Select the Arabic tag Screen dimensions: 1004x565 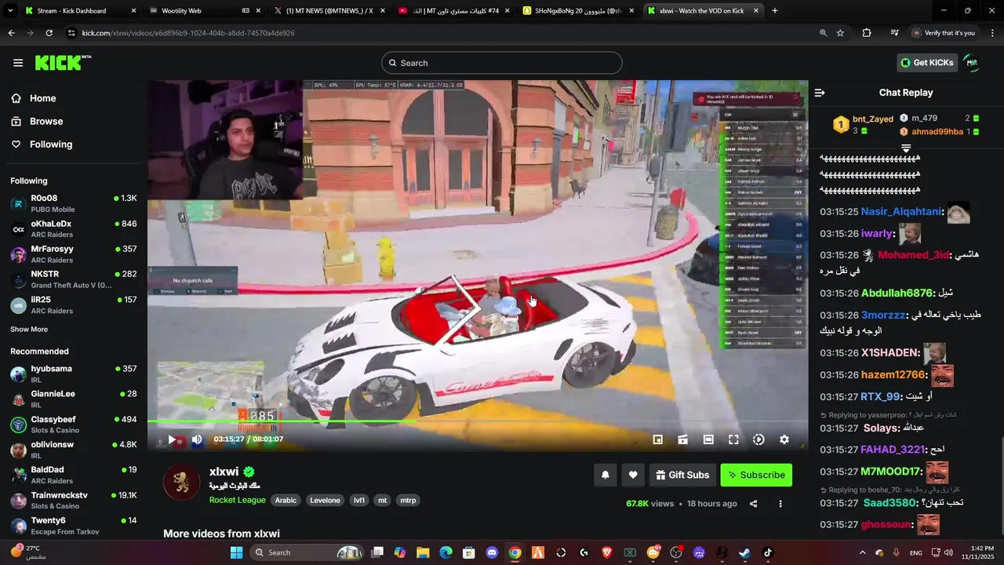tap(286, 500)
